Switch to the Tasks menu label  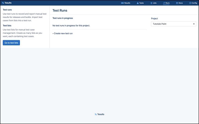[x=141, y=3]
